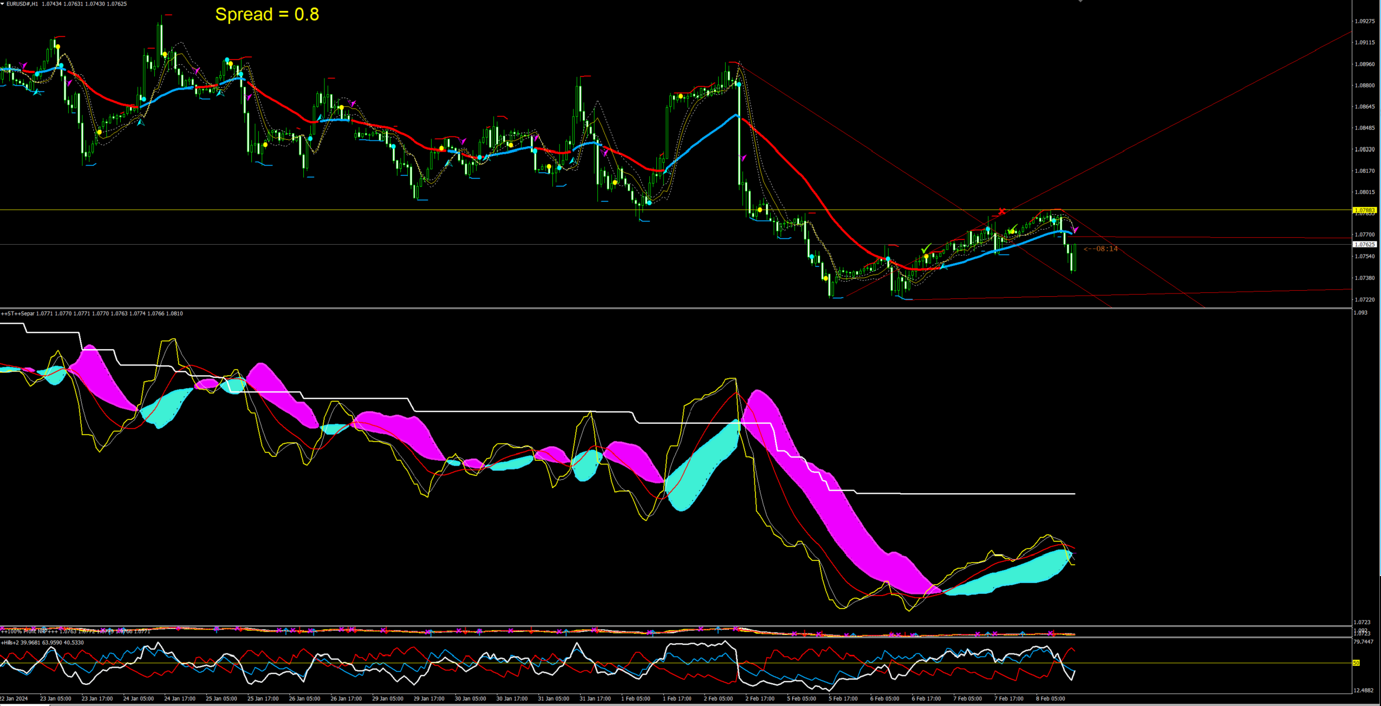Click the cyan up arrow at blue line start

click(944, 266)
